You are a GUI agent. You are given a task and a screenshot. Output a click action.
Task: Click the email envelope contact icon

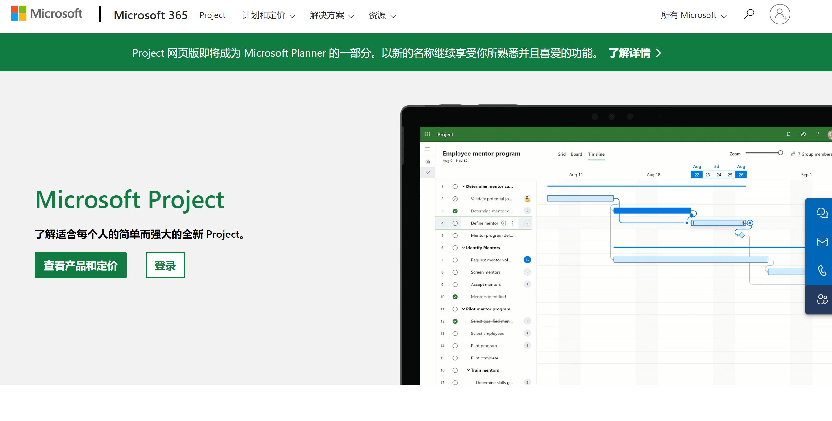[x=822, y=242]
